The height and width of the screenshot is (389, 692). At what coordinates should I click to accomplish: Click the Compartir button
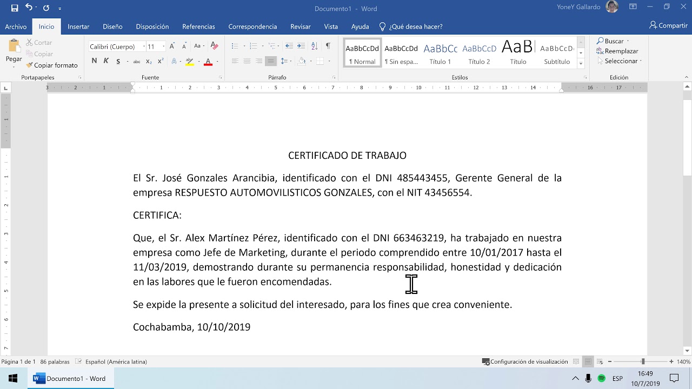pyautogui.click(x=668, y=26)
